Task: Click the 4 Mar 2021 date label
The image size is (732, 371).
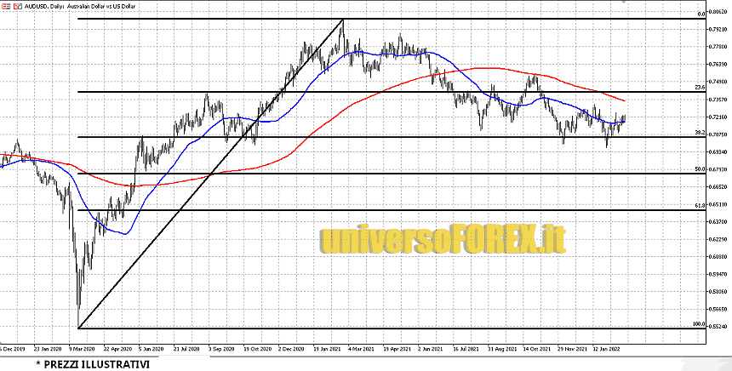Action: [x=363, y=348]
